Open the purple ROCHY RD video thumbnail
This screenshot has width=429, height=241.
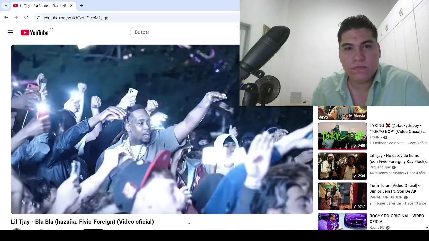pyautogui.click(x=343, y=221)
